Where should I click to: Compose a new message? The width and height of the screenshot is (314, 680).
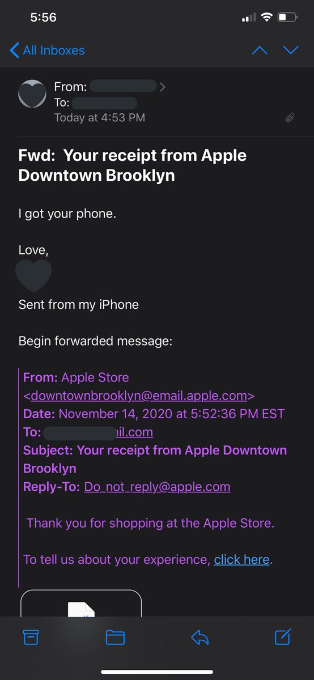coord(283,637)
